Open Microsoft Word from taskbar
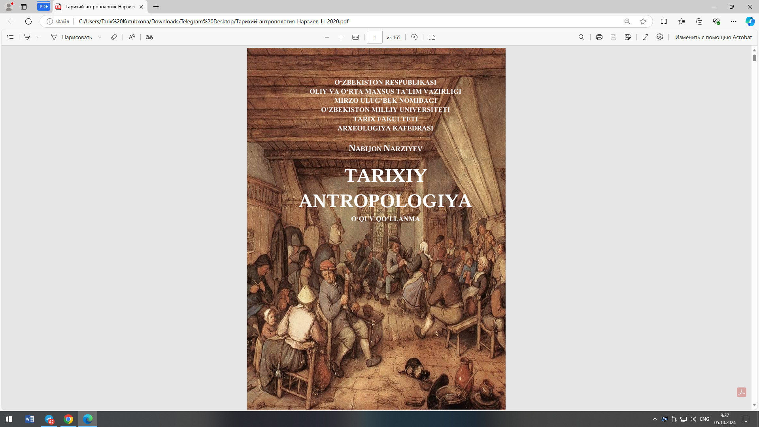759x427 pixels. pyautogui.click(x=30, y=419)
